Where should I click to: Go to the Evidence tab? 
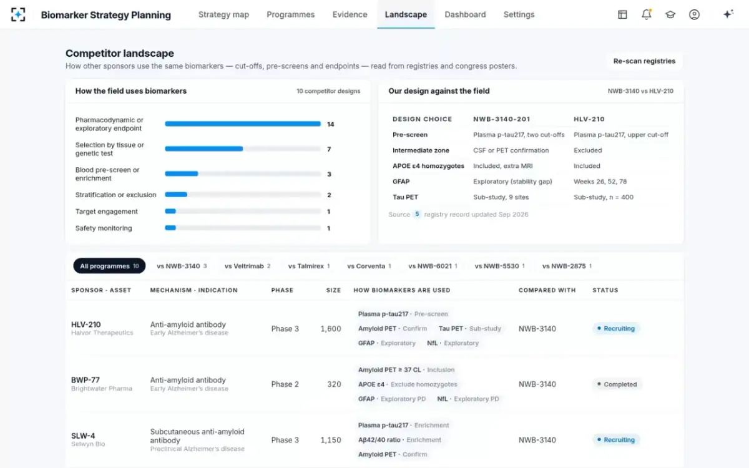(350, 14)
